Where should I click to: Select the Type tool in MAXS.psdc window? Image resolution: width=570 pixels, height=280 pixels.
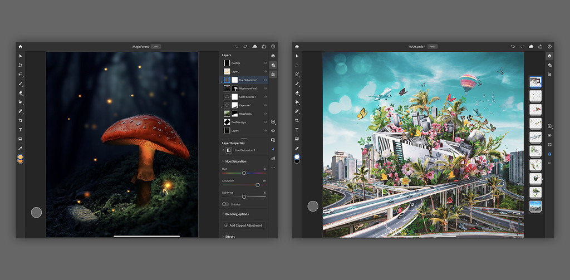coord(297,129)
